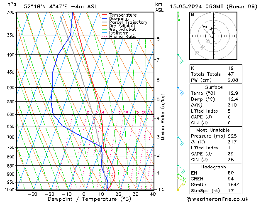
Task: Select the Parcel Trajectory legend label
Action: point(128,22)
